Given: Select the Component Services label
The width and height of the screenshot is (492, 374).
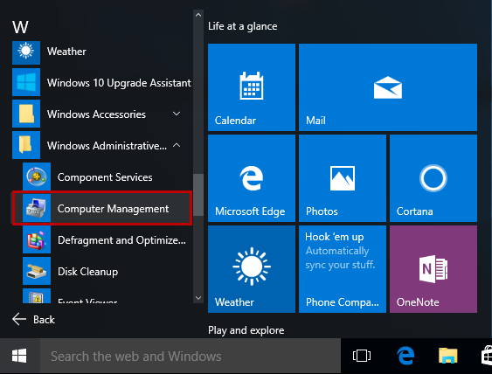Looking at the screenshot, I should pyautogui.click(x=105, y=177).
